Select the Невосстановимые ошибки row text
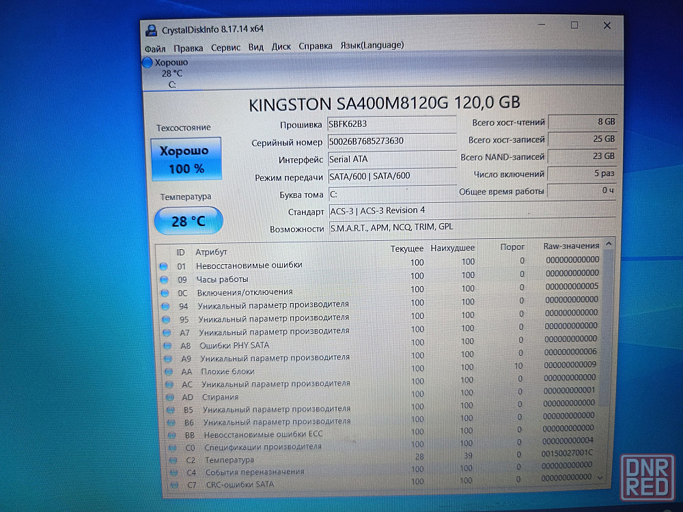 [249, 265]
